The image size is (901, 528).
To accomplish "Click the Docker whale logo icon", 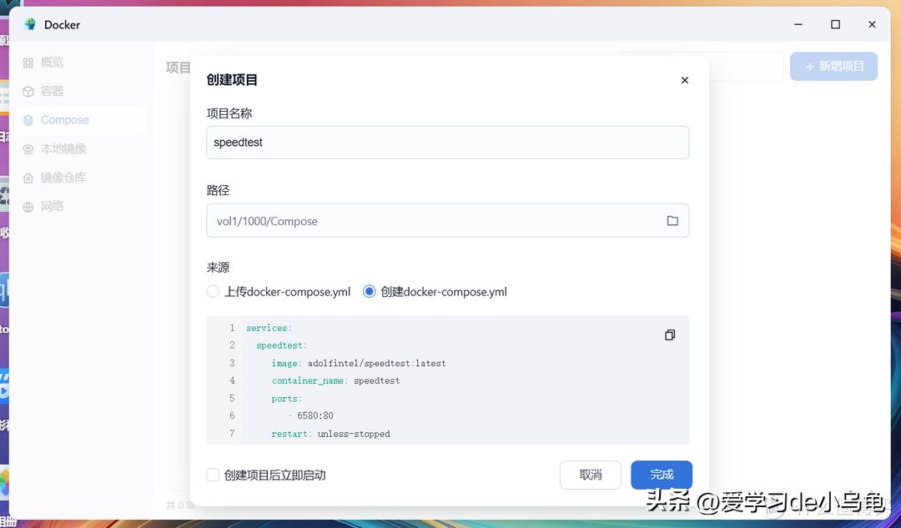I will coord(31,24).
